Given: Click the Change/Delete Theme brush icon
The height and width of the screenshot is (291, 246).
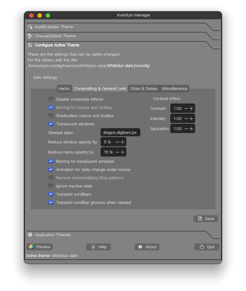Looking at the screenshot, I should pos(30,36).
